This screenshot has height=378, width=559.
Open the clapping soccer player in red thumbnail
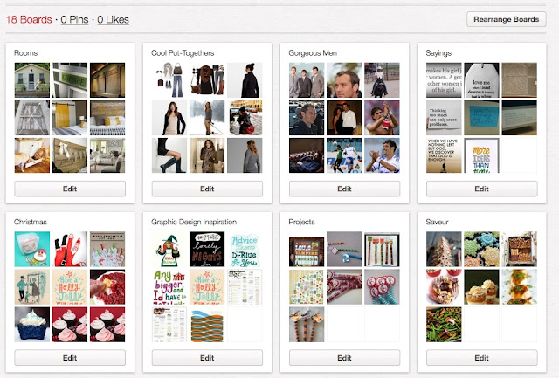pyautogui.click(x=383, y=118)
